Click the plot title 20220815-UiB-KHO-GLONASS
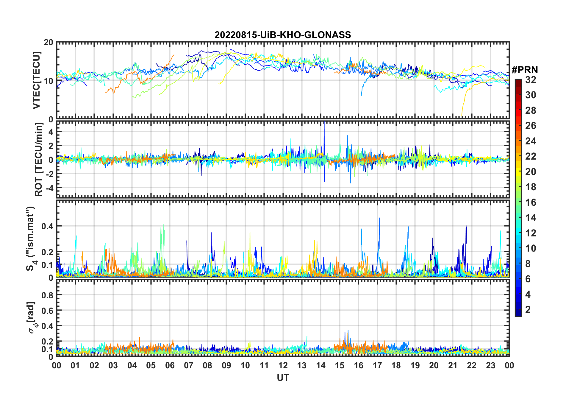Screen dimensions: 566x396 pos(283,35)
